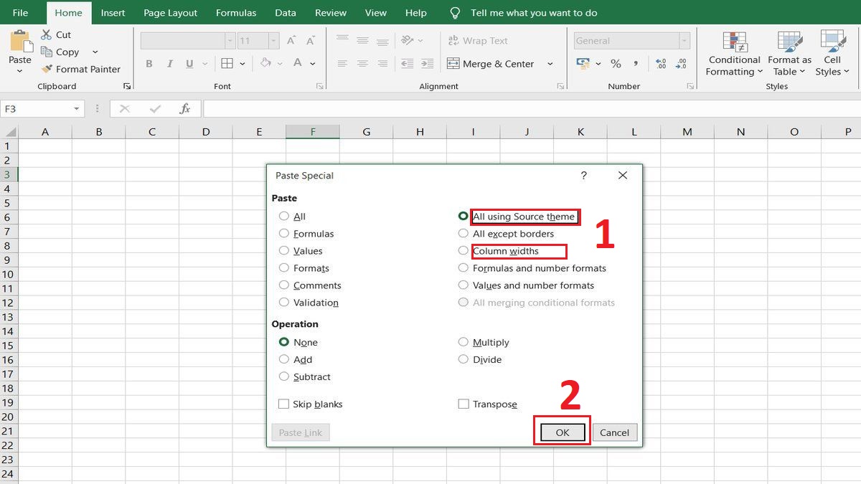Open the font size dropdown

tap(273, 41)
